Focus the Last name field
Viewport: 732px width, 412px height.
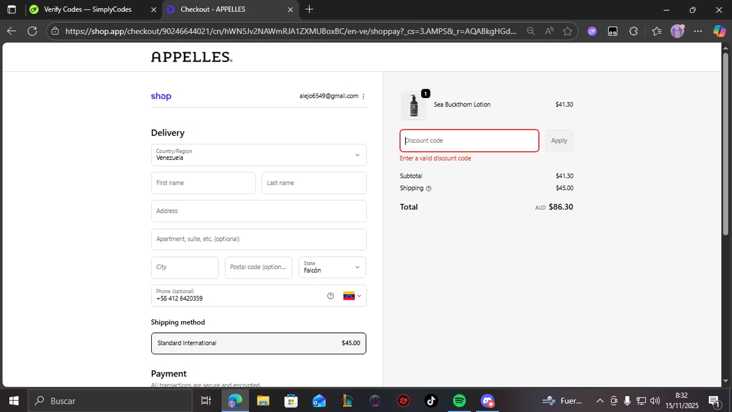coord(314,183)
